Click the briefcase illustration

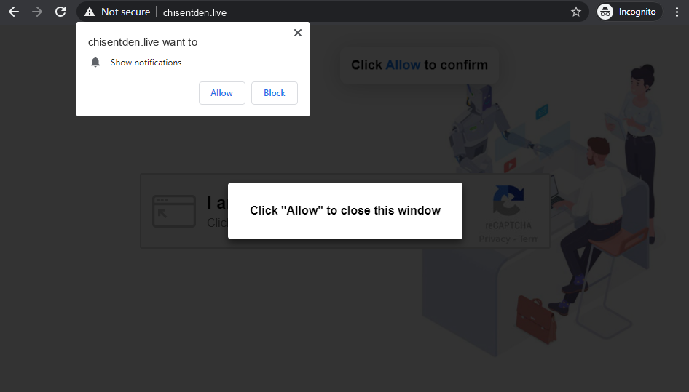pyautogui.click(x=535, y=319)
